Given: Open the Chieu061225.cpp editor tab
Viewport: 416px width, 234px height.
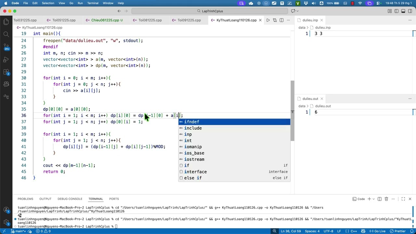Looking at the screenshot, I should click(105, 20).
